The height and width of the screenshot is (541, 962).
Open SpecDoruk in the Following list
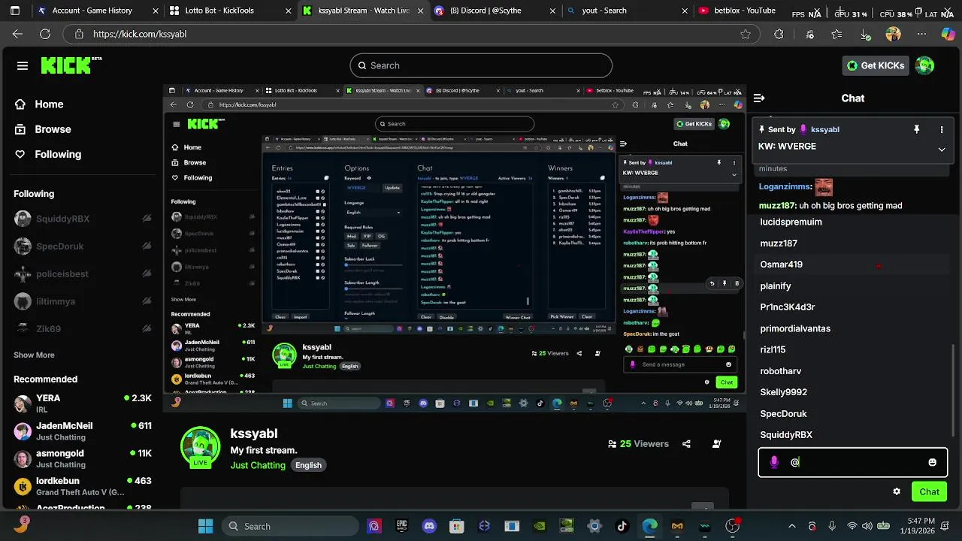[83, 246]
